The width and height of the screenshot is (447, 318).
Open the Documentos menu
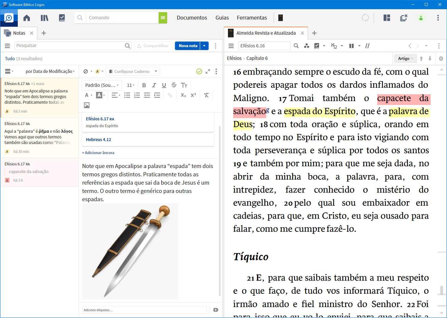(x=192, y=18)
